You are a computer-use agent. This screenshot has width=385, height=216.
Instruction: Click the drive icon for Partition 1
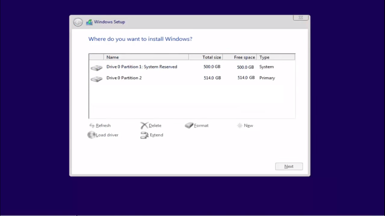(x=96, y=68)
